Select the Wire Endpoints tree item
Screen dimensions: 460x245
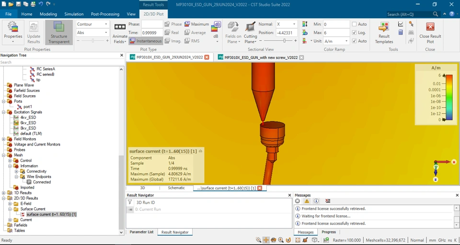pos(39,177)
